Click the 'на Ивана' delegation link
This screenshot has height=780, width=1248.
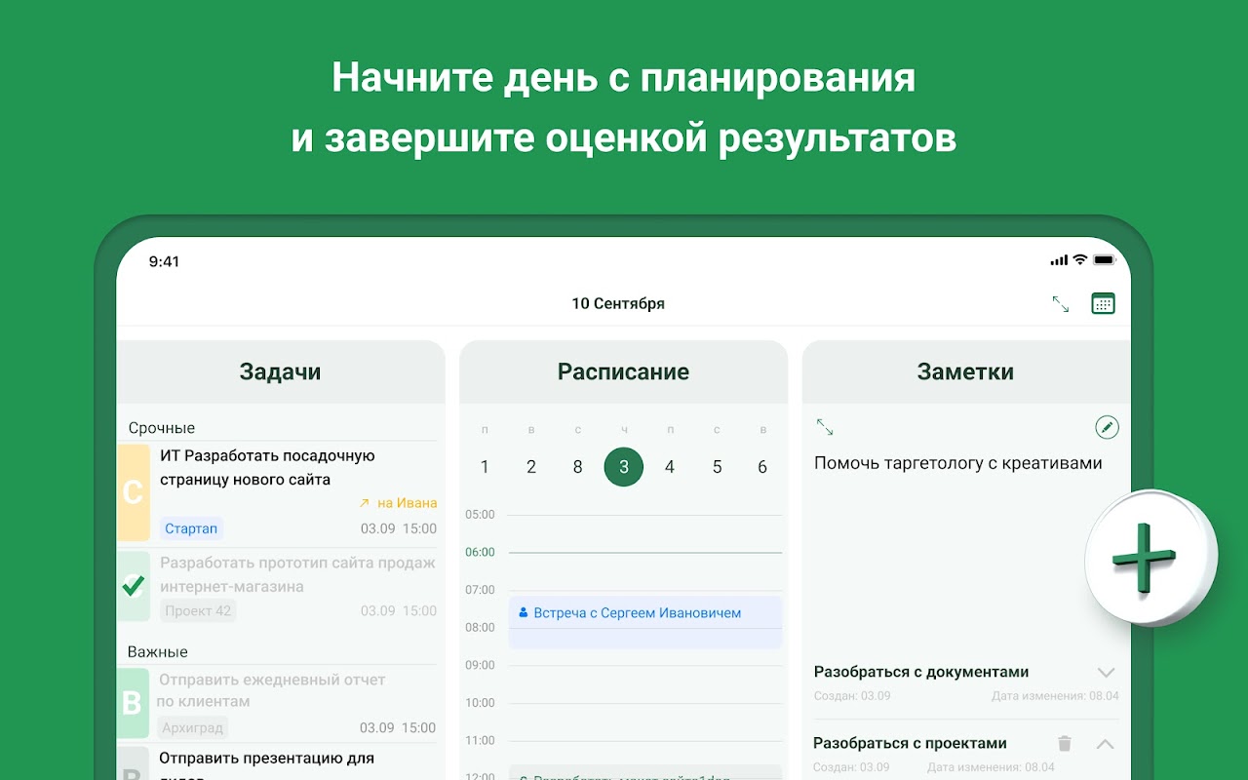click(398, 503)
